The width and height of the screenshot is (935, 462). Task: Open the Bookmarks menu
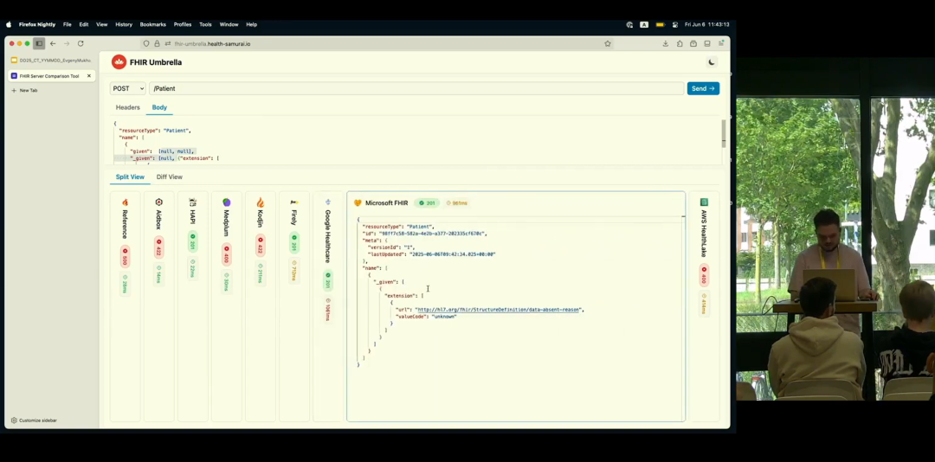click(x=152, y=24)
